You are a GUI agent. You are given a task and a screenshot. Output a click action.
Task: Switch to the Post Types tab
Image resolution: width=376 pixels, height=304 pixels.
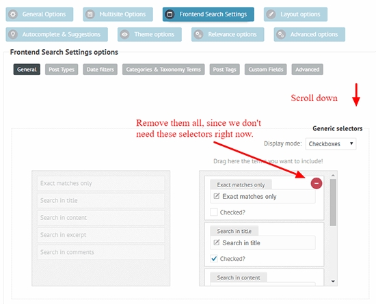pyautogui.click(x=62, y=70)
